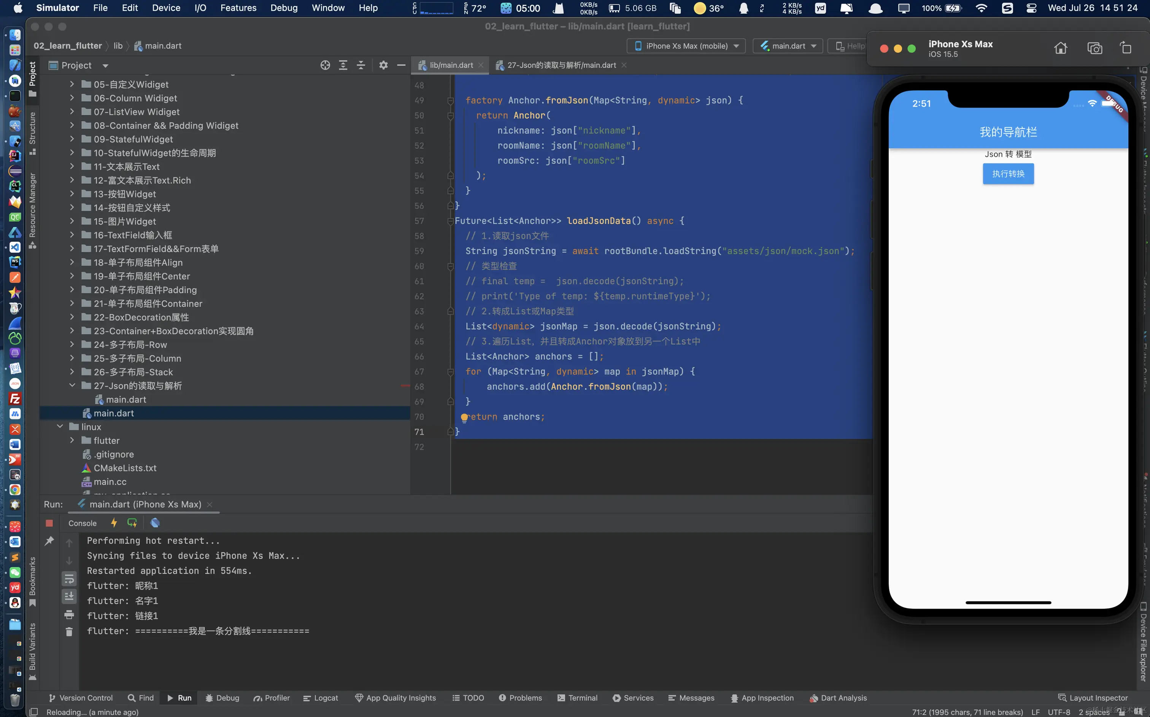Open the Device menu in Simulator menu bar
Screen dimensions: 1150x717
[166, 8]
